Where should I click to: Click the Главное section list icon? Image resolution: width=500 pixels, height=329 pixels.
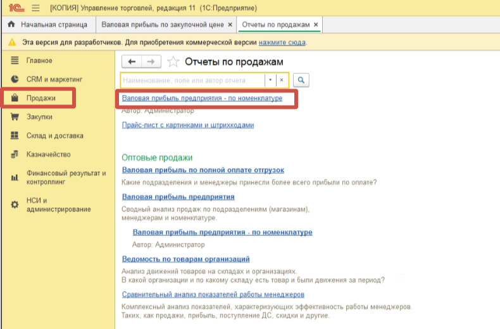tap(15, 60)
